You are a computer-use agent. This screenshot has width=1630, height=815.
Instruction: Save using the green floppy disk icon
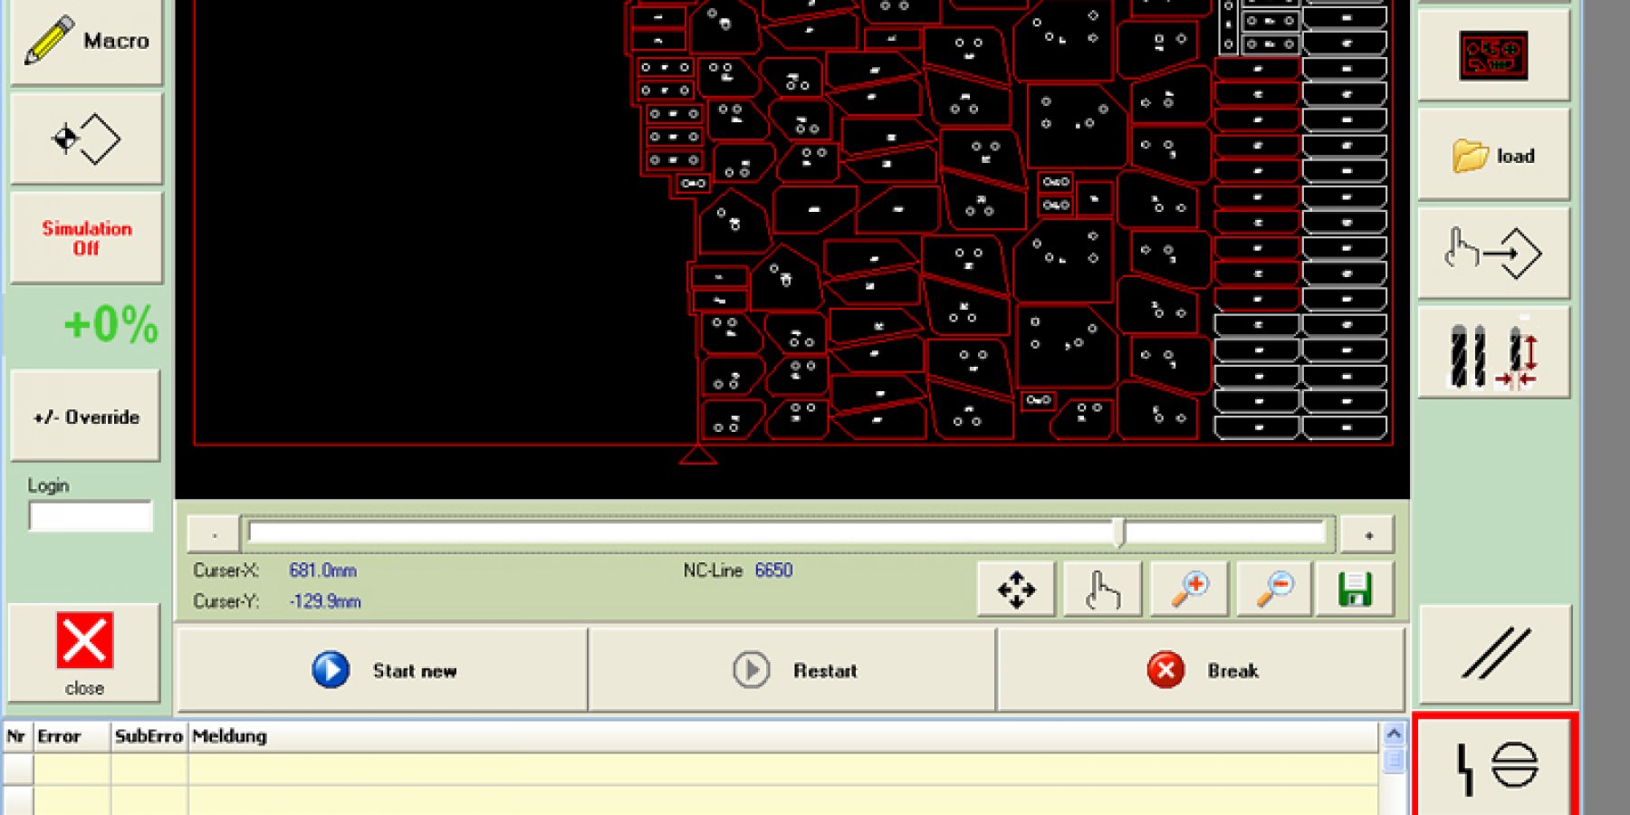tap(1355, 590)
